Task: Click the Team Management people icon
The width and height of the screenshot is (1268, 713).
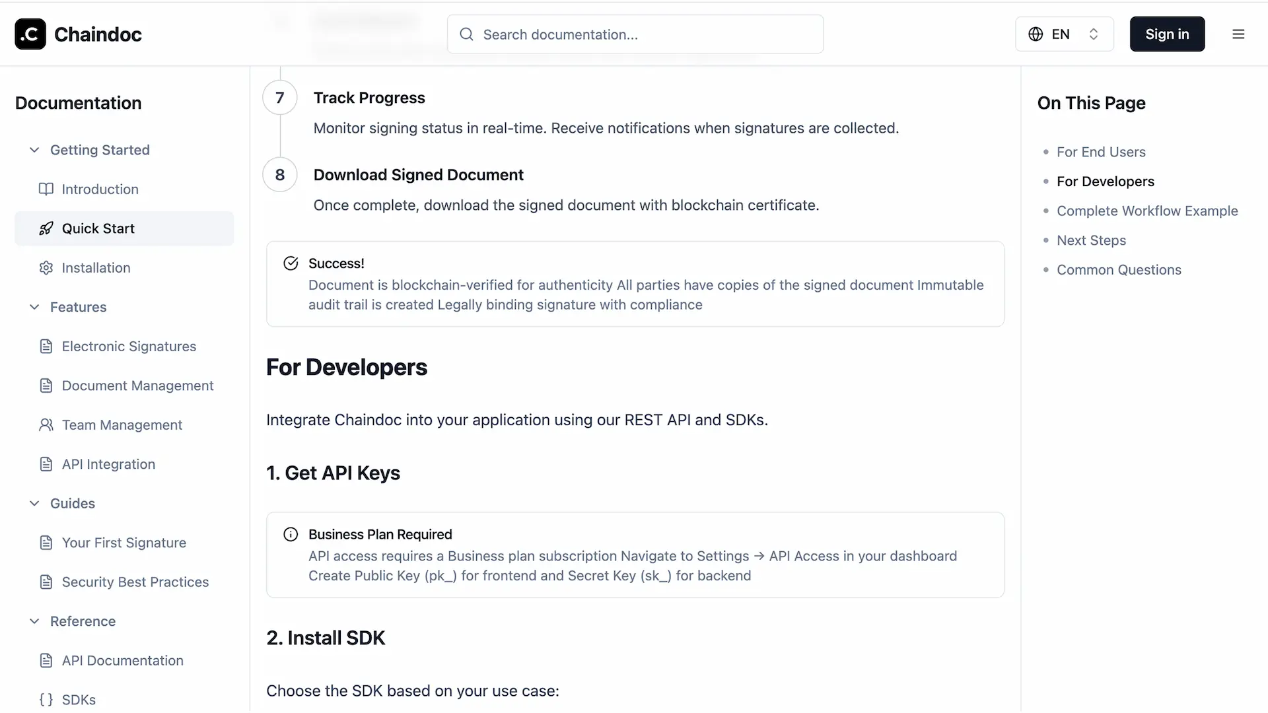Action: tap(46, 424)
